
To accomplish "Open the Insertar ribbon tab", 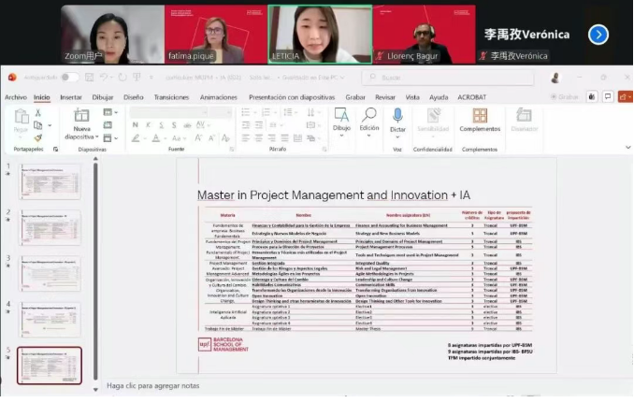I will (x=71, y=97).
